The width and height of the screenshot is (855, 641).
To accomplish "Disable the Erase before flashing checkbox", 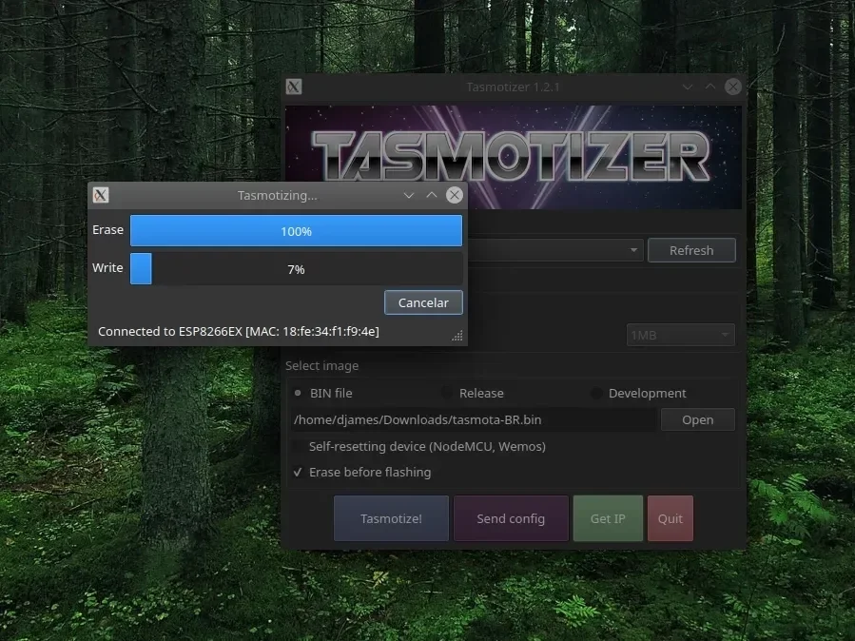I will pyautogui.click(x=298, y=472).
